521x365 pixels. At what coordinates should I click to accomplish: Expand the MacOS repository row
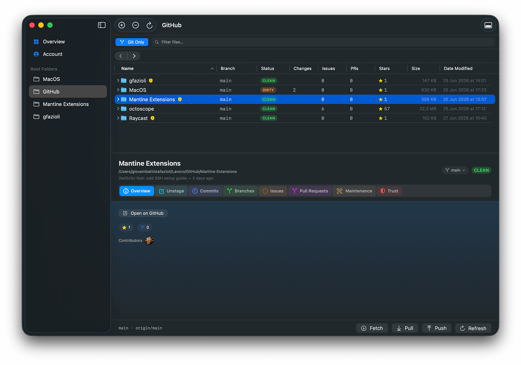click(x=118, y=90)
